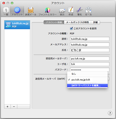
Task: Open the ルール (Rules) preferences icon
Action: click(x=88, y=12)
